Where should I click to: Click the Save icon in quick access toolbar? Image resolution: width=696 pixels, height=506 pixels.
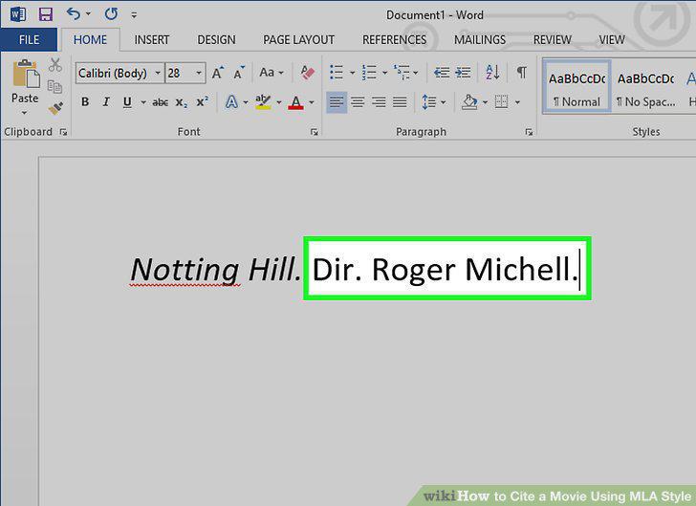click(46, 14)
